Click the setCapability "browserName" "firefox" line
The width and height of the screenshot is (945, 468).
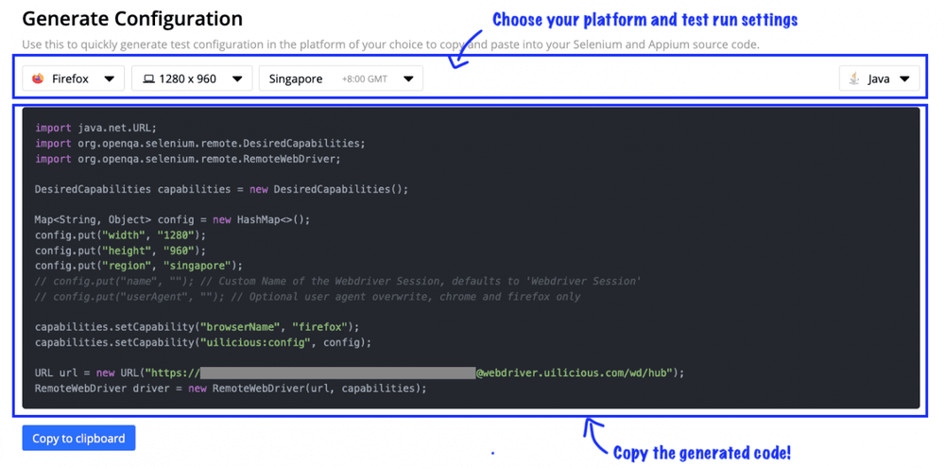point(198,327)
